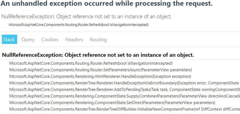The width and height of the screenshot is (240, 114).
Task: Open the Stack tab
Action: pyautogui.click(x=9, y=39)
